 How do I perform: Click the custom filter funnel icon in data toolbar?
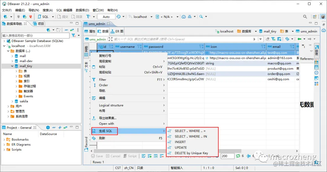[x=273, y=39]
